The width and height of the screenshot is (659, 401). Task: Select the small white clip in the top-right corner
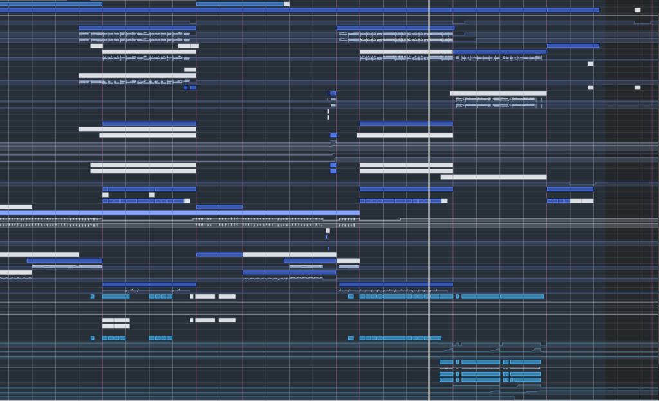click(x=637, y=10)
